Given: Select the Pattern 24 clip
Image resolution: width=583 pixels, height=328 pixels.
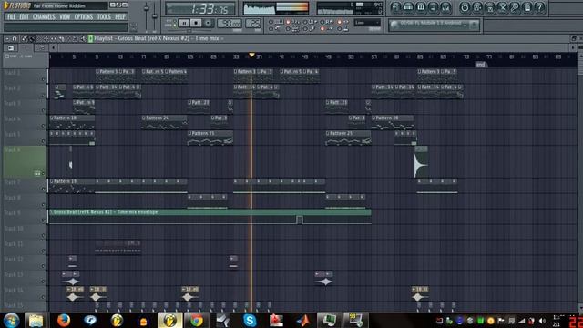Looking at the screenshot, I should tap(164, 123).
